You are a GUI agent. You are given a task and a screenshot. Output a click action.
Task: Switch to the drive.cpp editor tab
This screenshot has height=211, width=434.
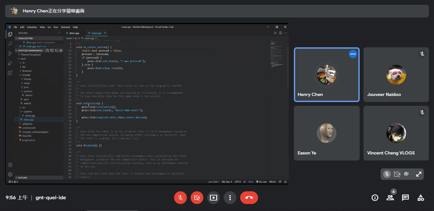(74, 33)
